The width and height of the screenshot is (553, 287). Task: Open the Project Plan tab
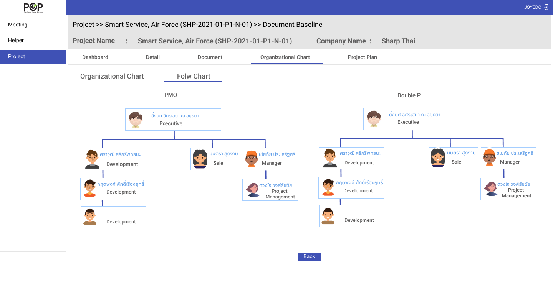[x=362, y=57]
